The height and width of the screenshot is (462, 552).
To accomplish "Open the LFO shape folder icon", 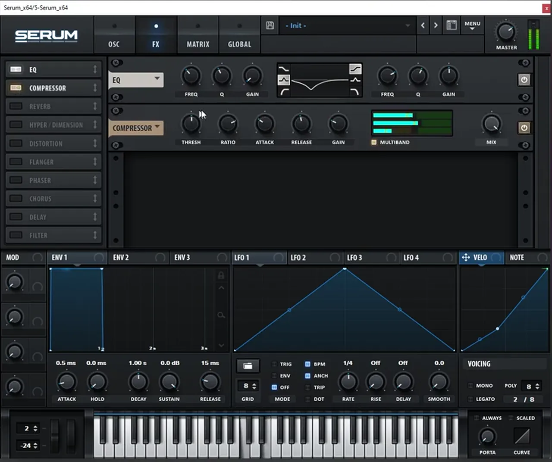I will point(248,366).
